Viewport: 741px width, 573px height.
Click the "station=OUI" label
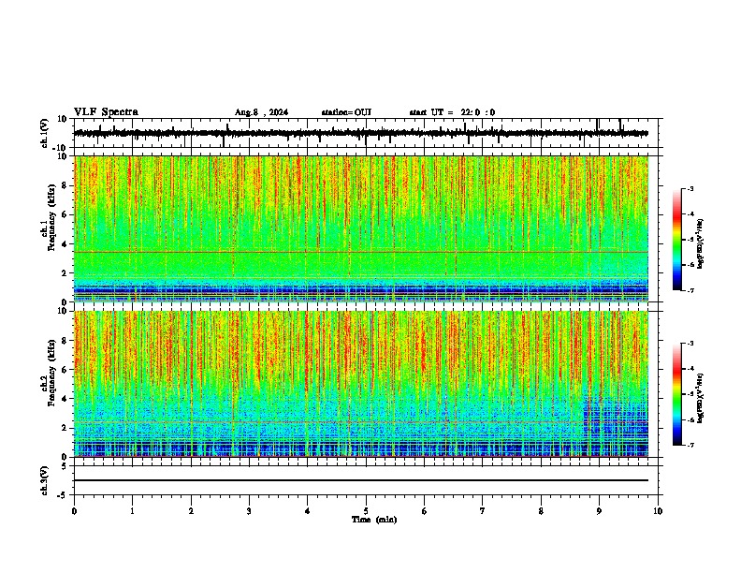(x=346, y=112)
